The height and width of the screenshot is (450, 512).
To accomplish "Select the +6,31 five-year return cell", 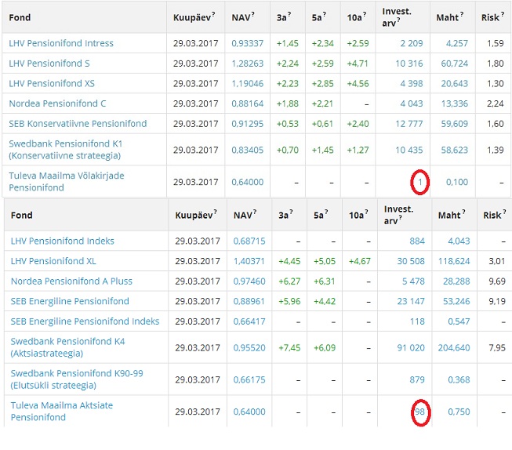I will pyautogui.click(x=325, y=281).
